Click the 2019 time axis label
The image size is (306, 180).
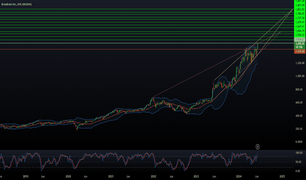26,176
